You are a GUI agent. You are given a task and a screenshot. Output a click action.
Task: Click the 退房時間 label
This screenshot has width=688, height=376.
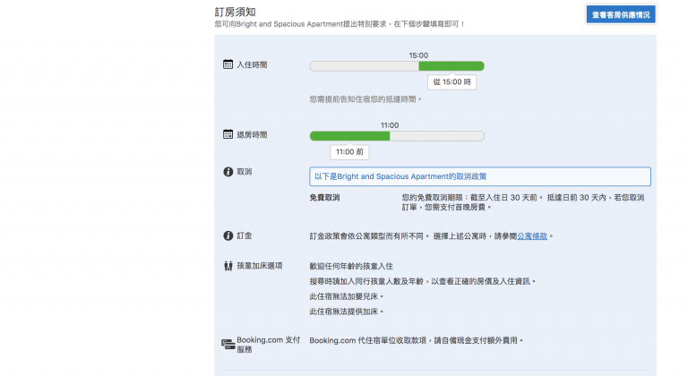pyautogui.click(x=252, y=135)
